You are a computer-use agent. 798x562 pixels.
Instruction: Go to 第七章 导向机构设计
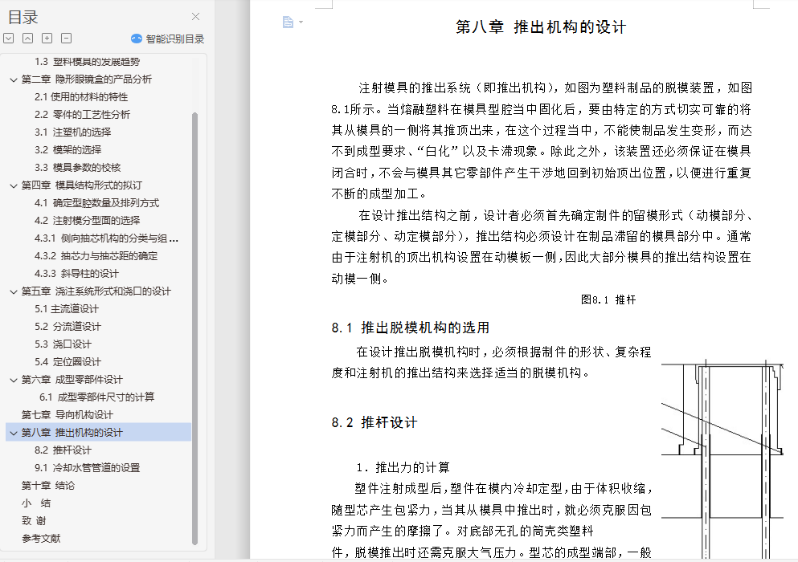point(68,415)
